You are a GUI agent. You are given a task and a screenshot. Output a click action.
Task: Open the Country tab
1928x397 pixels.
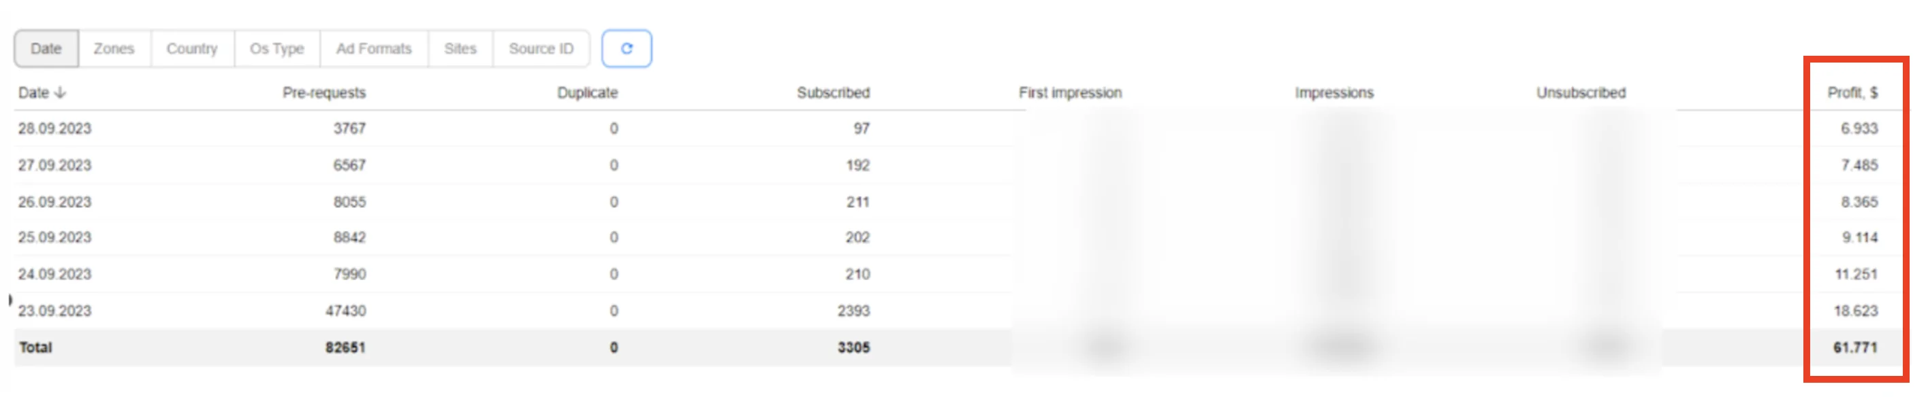pyautogui.click(x=192, y=48)
